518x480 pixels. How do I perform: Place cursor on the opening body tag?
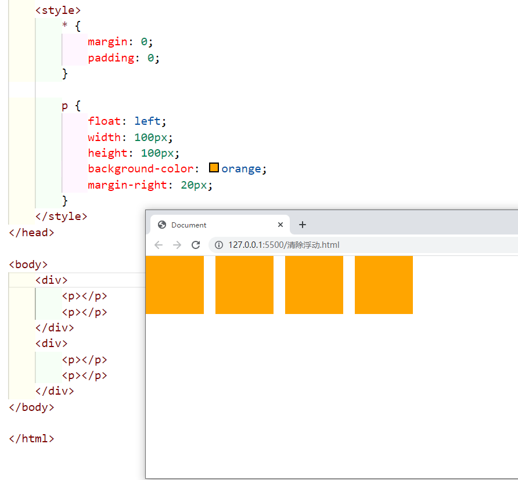click(x=28, y=265)
